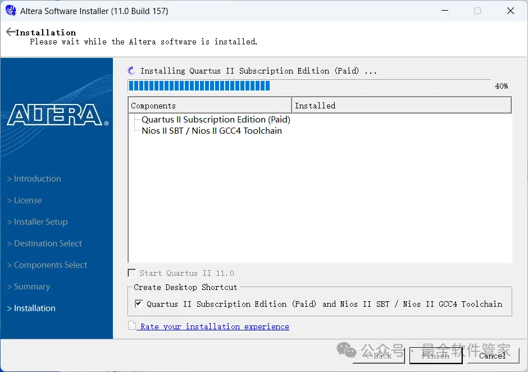Click the Finish button

[x=436, y=356]
